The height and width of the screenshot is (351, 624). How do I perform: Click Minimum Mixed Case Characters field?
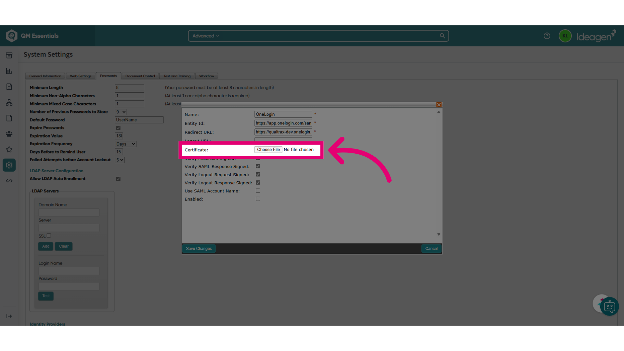click(x=129, y=104)
